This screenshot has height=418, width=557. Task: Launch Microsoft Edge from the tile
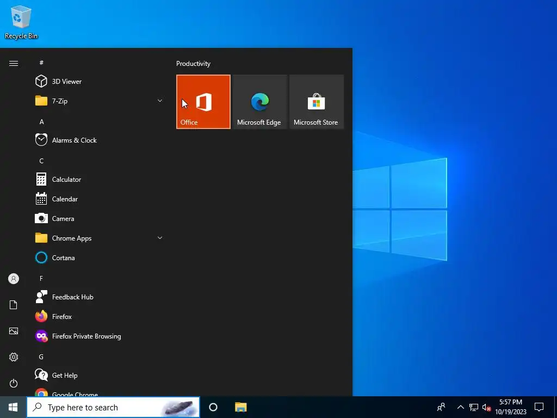point(259,102)
